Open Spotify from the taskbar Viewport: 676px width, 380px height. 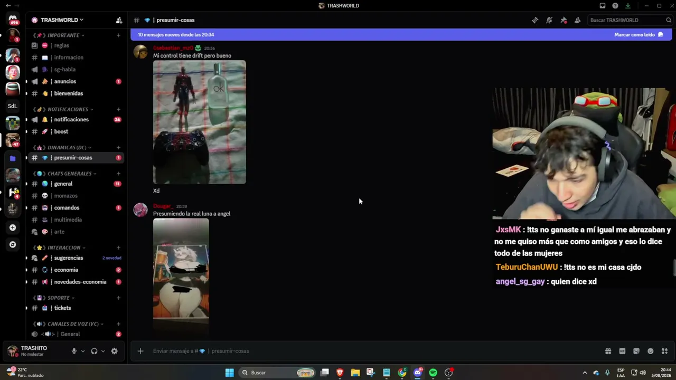pyautogui.click(x=433, y=373)
